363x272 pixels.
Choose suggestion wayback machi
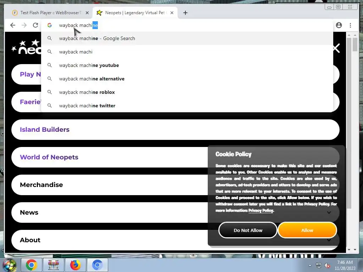pyautogui.click(x=187, y=52)
